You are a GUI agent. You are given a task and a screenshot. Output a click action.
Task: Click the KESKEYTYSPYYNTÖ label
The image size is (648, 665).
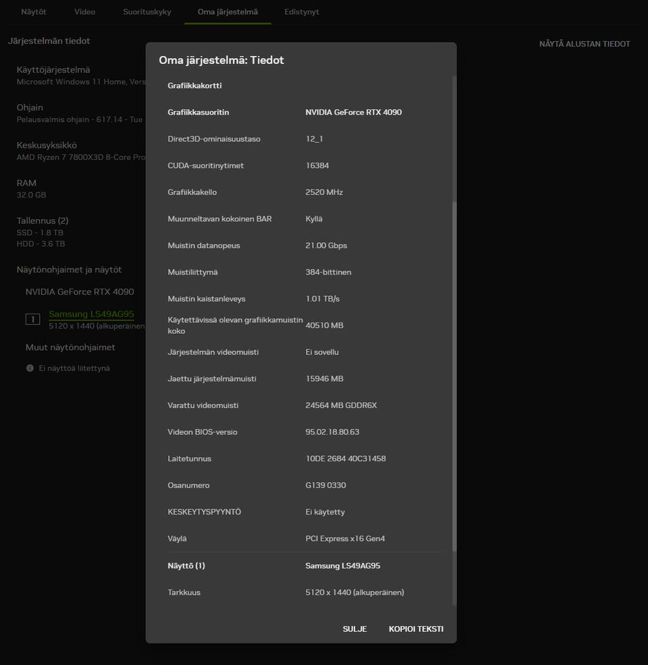pos(204,512)
